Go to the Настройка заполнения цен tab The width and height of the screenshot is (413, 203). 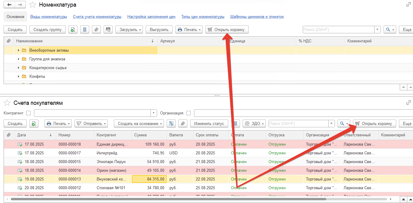click(151, 17)
